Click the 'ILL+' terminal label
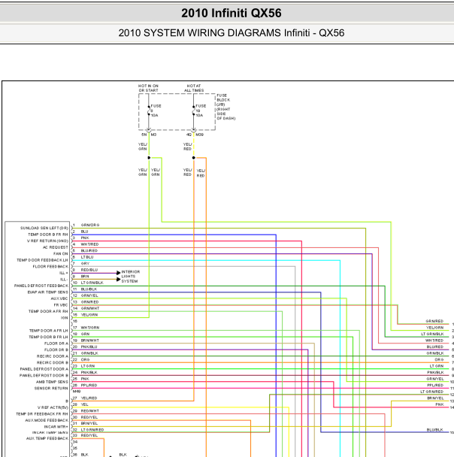This screenshot has height=457, width=454. 64,273
